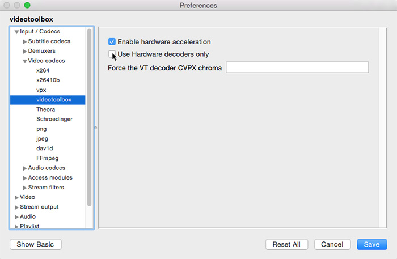Select the Access modules label
Screen dimensions: 397x259
tap(50, 177)
